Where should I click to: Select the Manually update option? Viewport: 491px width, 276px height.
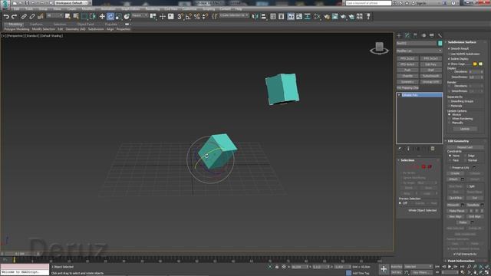pyautogui.click(x=450, y=123)
